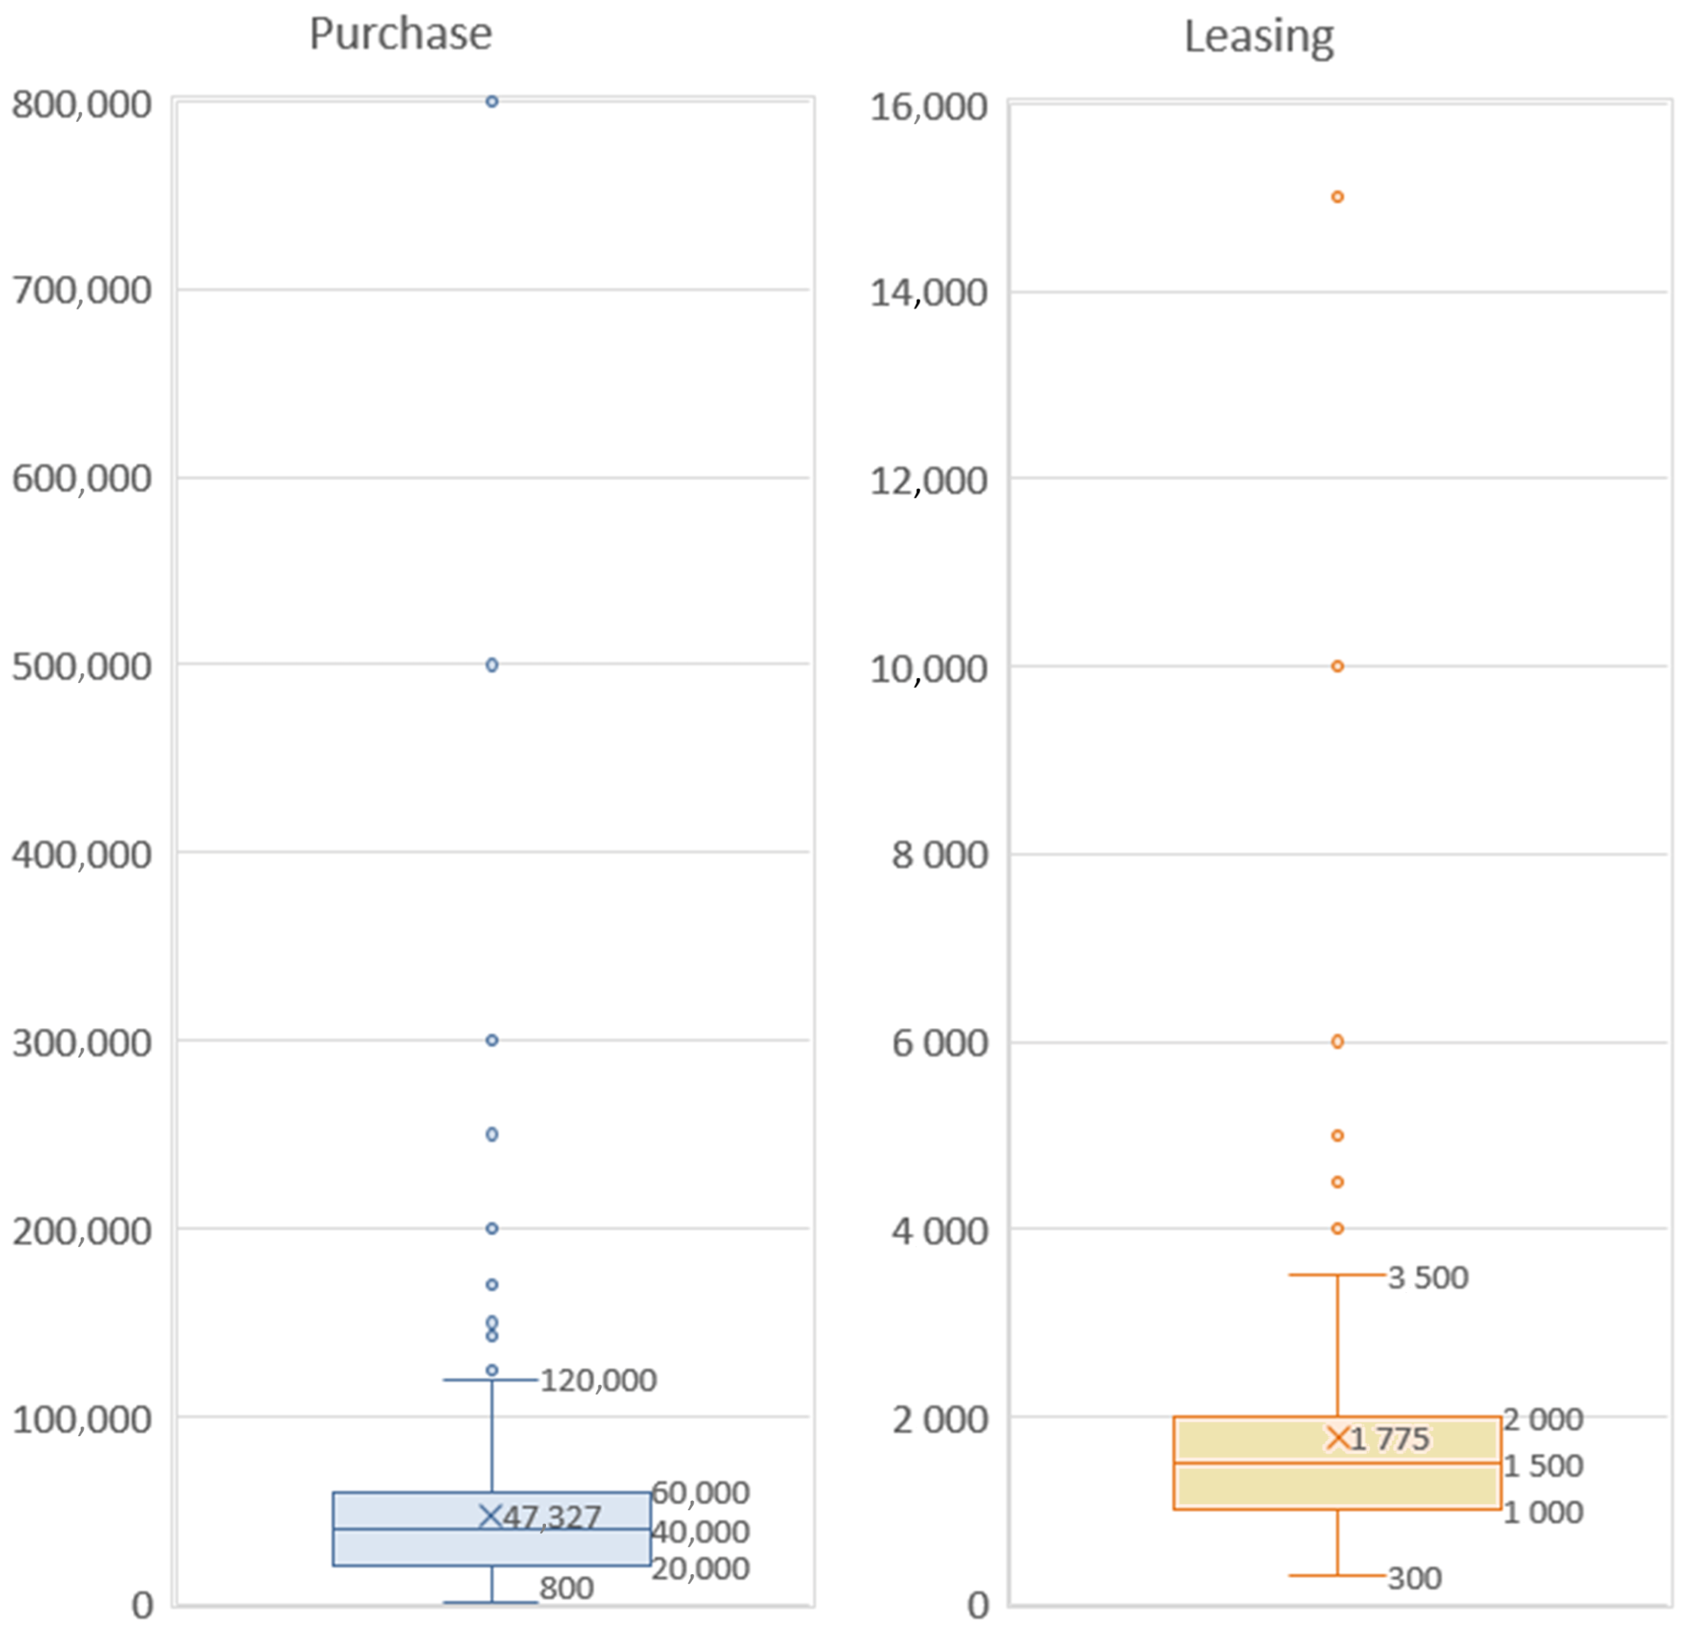Click the mean X marker labeled 47,327
This screenshot has height=1643, width=1697.
click(490, 1516)
